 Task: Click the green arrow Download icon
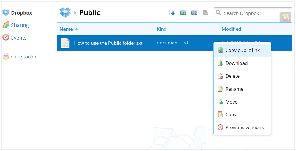pos(220,63)
